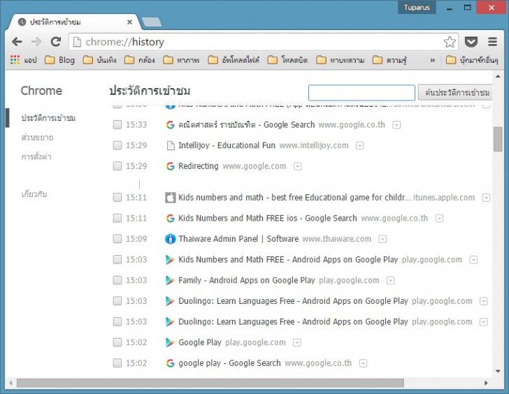This screenshot has height=394, width=509.
Task: Reload the history page
Action: pyautogui.click(x=56, y=41)
